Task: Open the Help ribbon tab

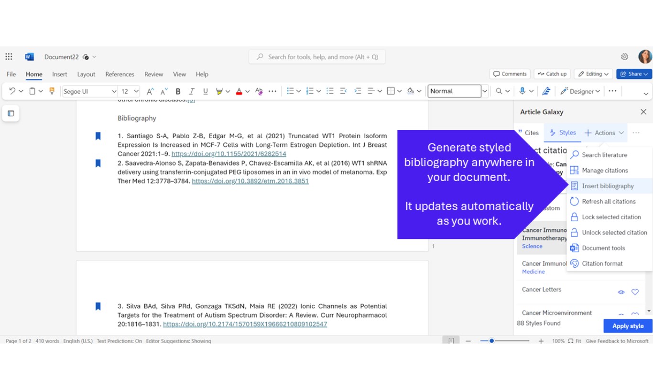Action: click(202, 74)
